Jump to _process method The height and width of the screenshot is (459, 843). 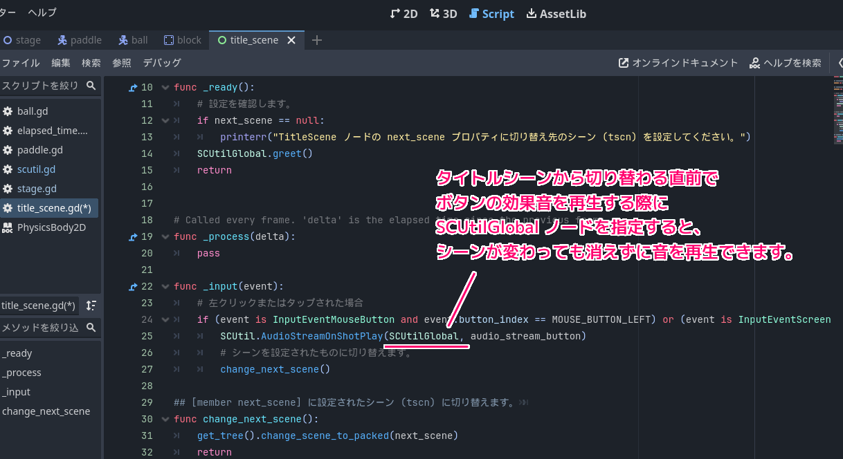pyautogui.click(x=22, y=373)
